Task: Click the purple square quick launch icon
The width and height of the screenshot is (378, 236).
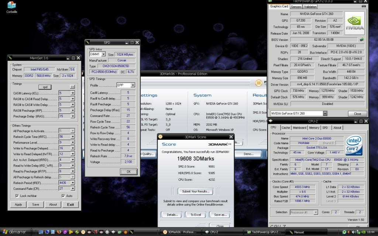Action: 65,232
